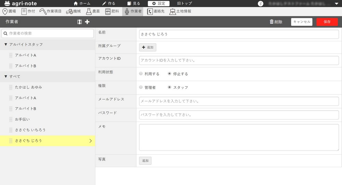Screen dimensions: 342x185
Task: Open the 農薬 flask icon
Action: tap(89, 11)
